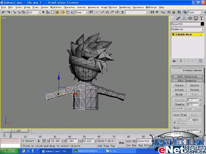Open the Graph Editors menu
The image size is (206, 154).
(x=109, y=7)
